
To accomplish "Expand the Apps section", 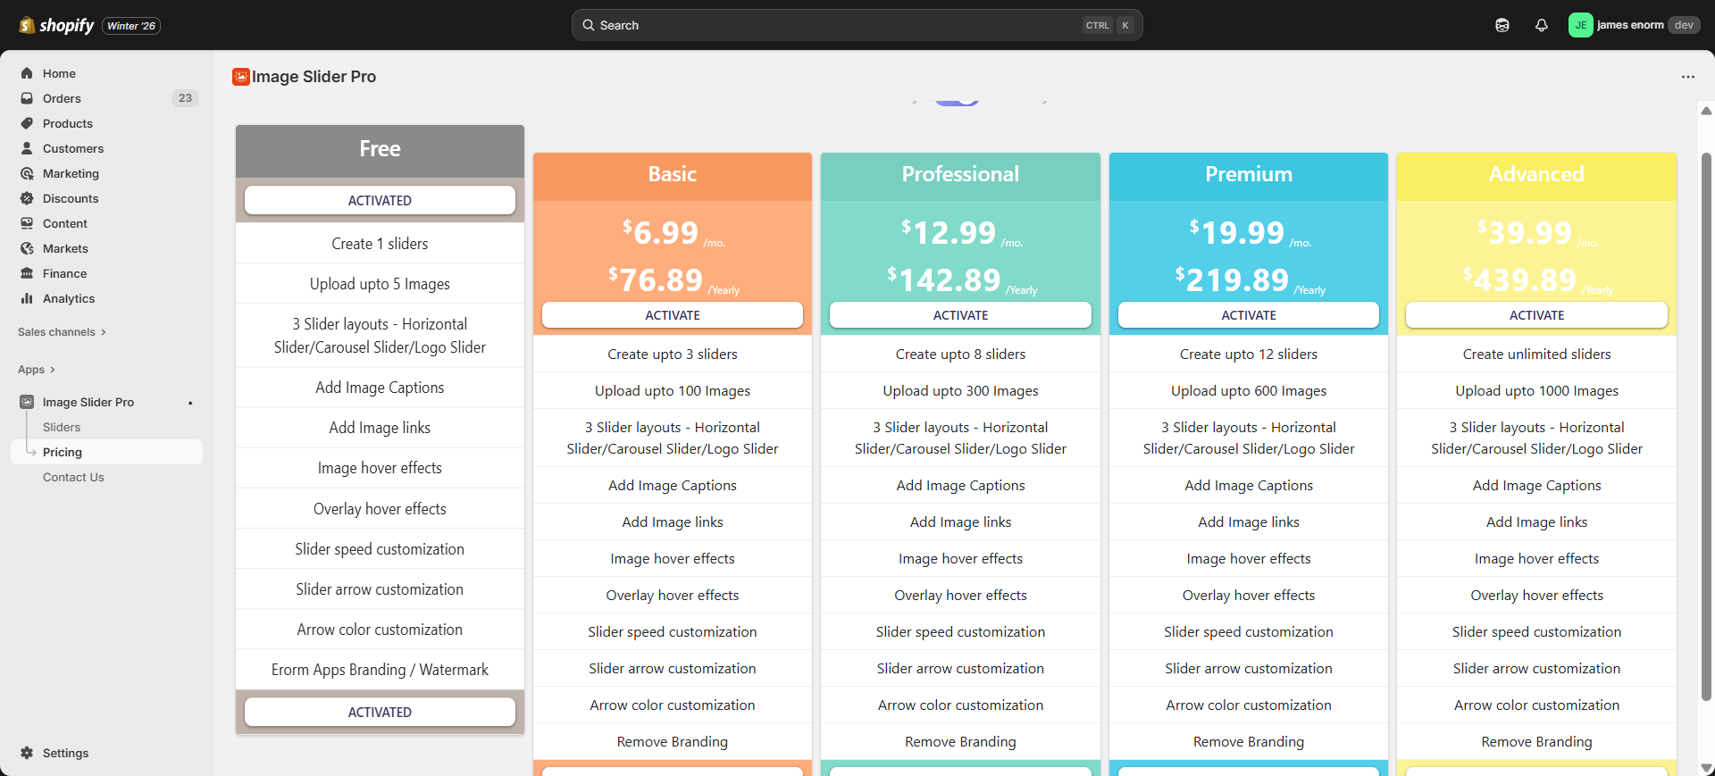I will click(37, 370).
